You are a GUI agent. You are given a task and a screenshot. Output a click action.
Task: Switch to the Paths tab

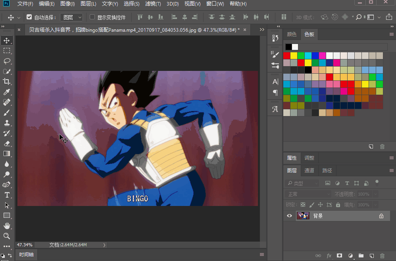click(x=327, y=170)
